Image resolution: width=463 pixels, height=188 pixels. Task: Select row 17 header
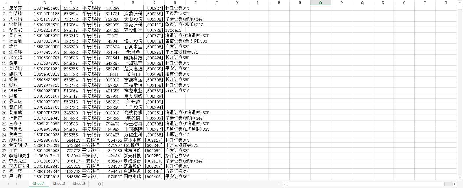pyautogui.click(x=4, y=96)
